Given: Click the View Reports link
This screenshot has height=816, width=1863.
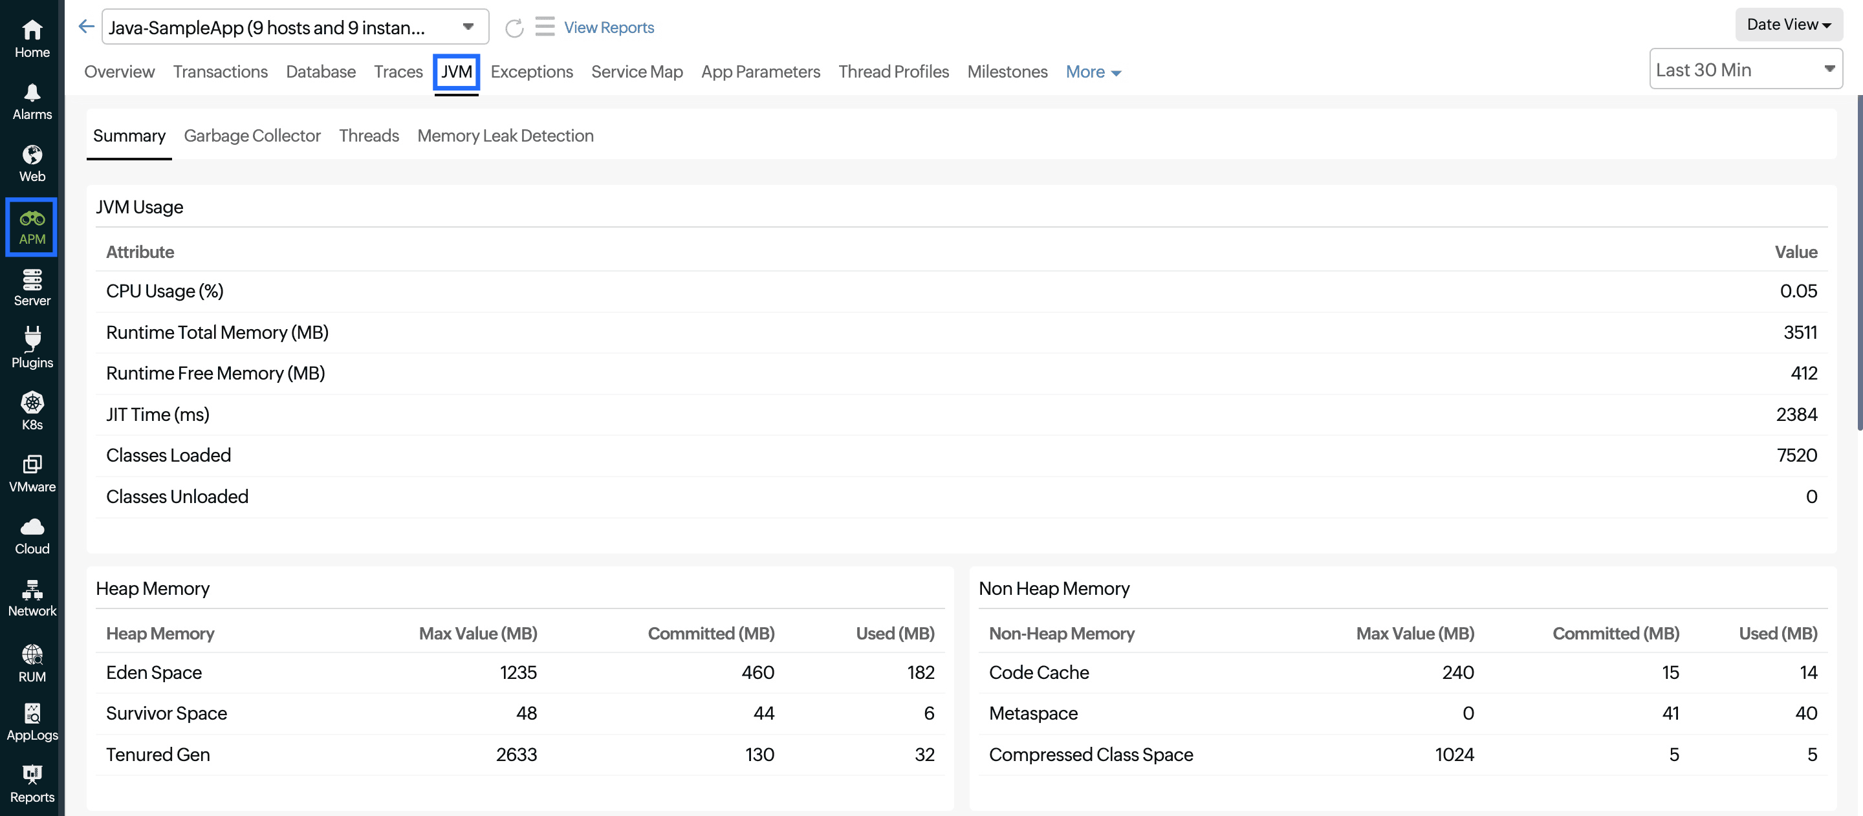Looking at the screenshot, I should 608,27.
